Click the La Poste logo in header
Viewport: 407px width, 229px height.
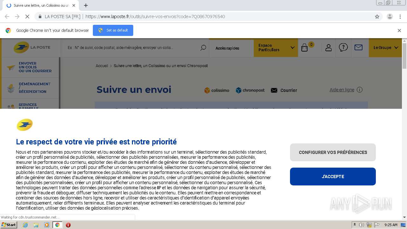[x=32, y=47]
